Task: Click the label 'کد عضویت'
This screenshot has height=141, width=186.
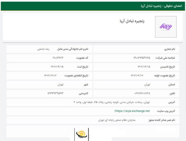Action: click(82, 58)
